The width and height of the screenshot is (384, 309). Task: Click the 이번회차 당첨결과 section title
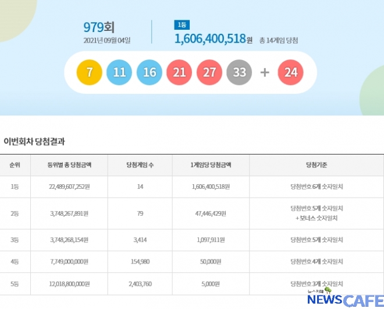34,141
